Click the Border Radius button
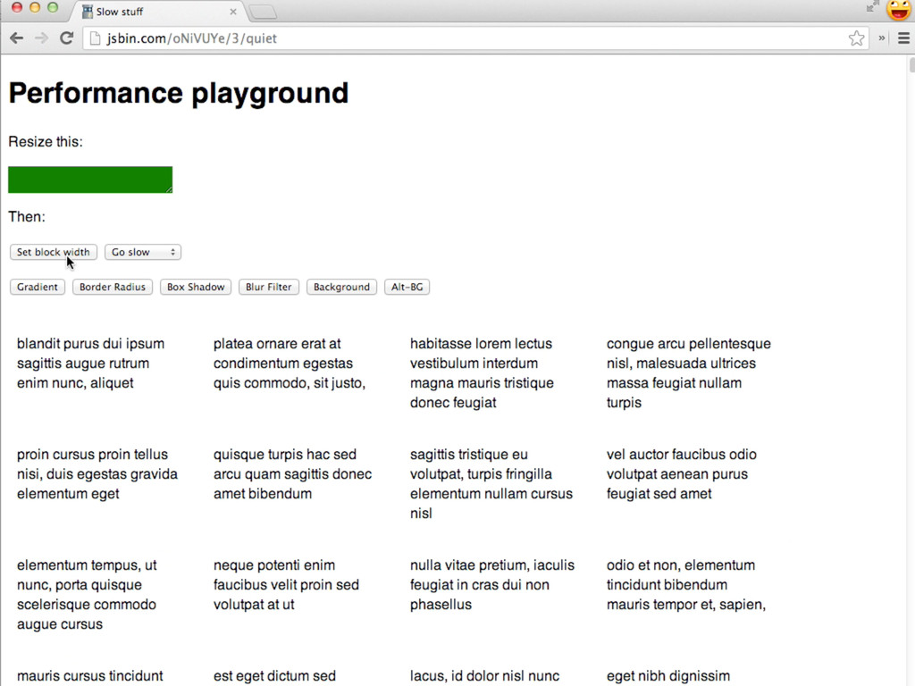 point(113,288)
